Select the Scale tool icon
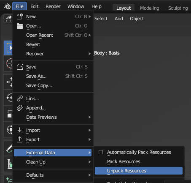The image size is (191, 183). (x=10, y=114)
